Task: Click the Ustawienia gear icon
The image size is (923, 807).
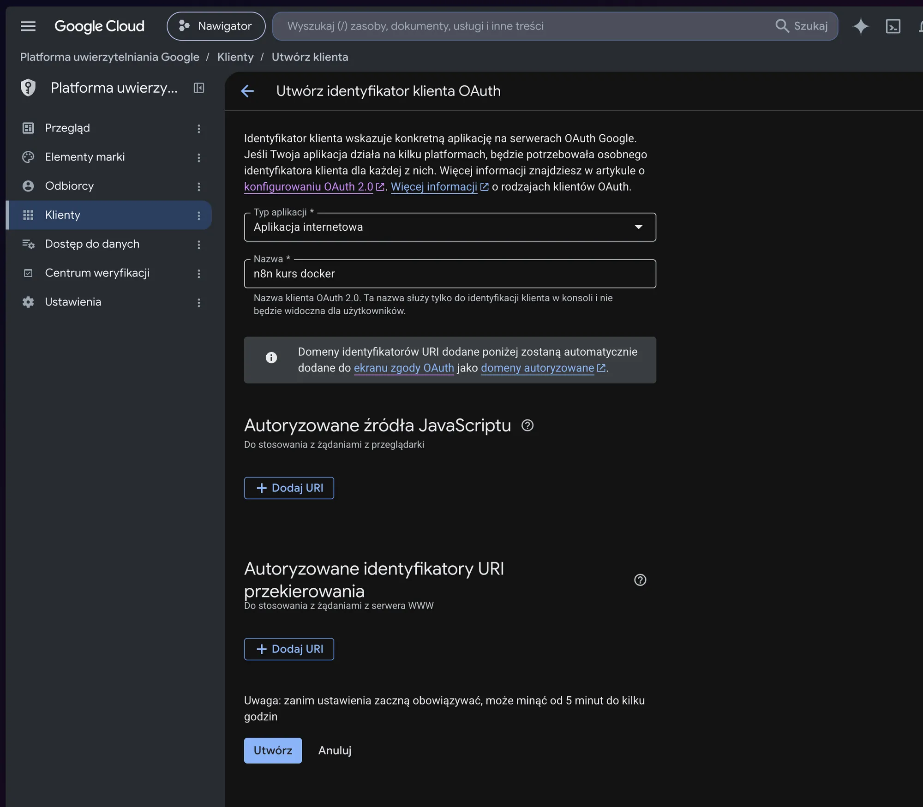Action: (28, 302)
